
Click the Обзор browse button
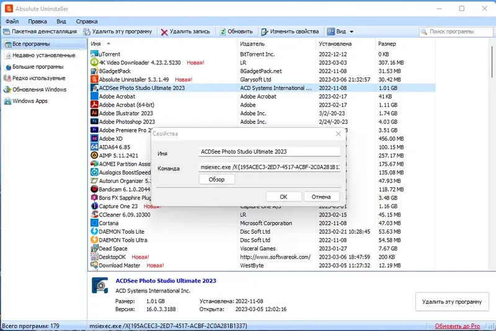coord(216,179)
